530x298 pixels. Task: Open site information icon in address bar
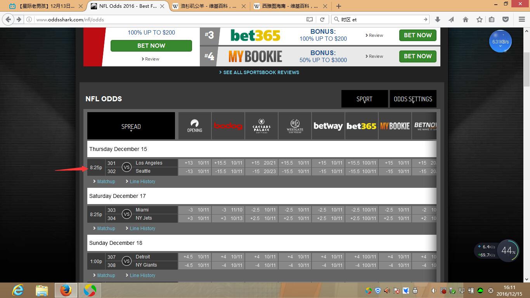(29, 19)
